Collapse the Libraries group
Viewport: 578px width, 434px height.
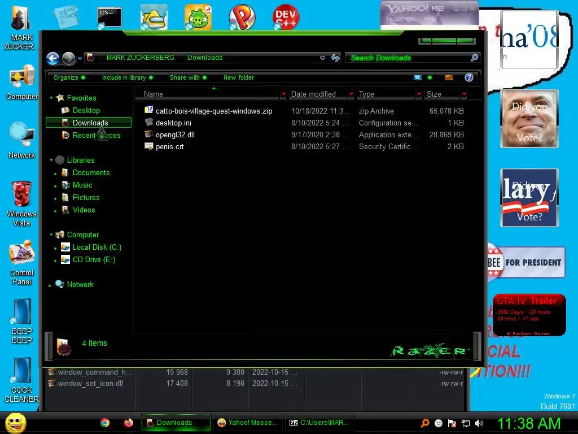pyautogui.click(x=51, y=160)
